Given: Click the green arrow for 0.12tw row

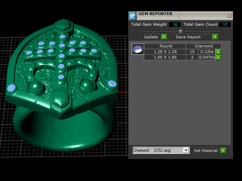Looking at the screenshot, I should (x=218, y=52).
